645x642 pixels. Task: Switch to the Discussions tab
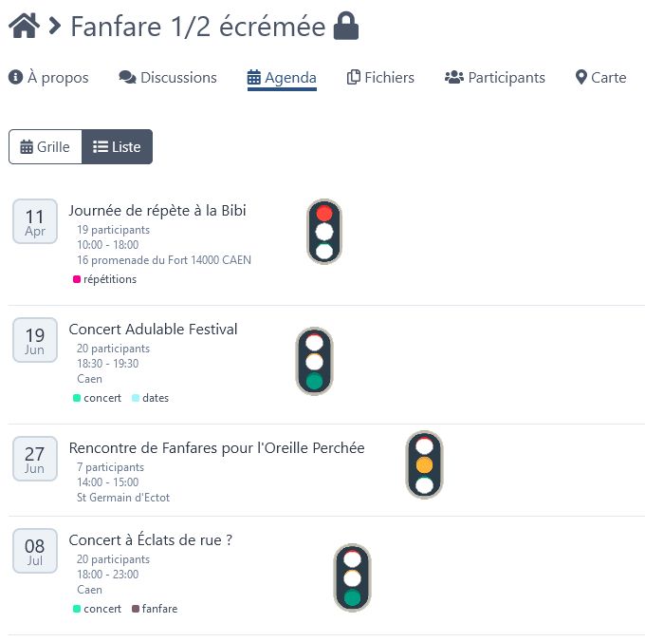[x=168, y=78]
